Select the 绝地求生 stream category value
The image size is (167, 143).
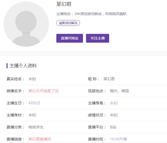click(36, 127)
